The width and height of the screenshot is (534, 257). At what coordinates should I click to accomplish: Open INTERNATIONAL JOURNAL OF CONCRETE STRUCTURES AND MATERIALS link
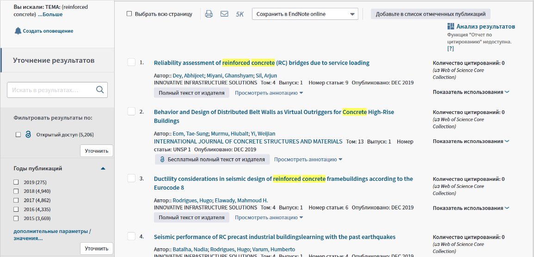pos(248,141)
